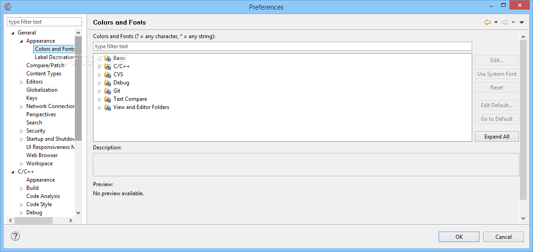
Task: Click the CVS category folder icon
Action: click(x=108, y=74)
